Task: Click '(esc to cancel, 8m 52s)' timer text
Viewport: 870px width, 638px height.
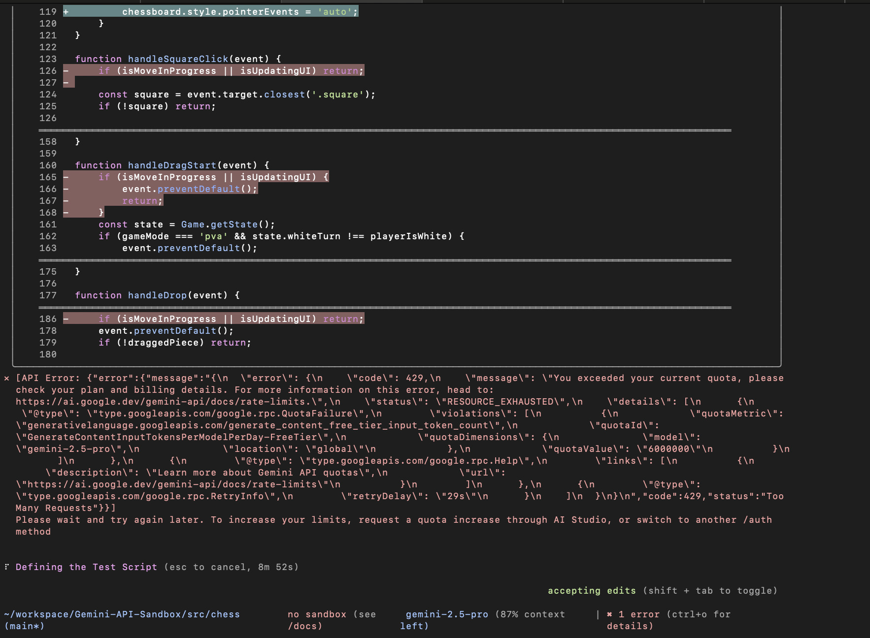Action: (x=231, y=567)
